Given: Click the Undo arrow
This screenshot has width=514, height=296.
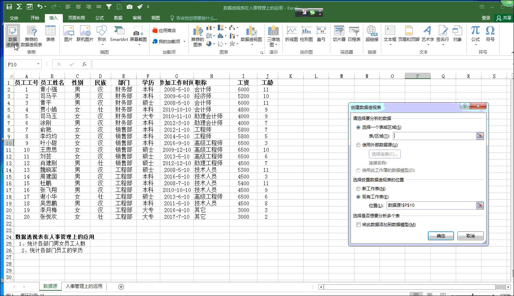Looking at the screenshot, I should click(x=40, y=7).
